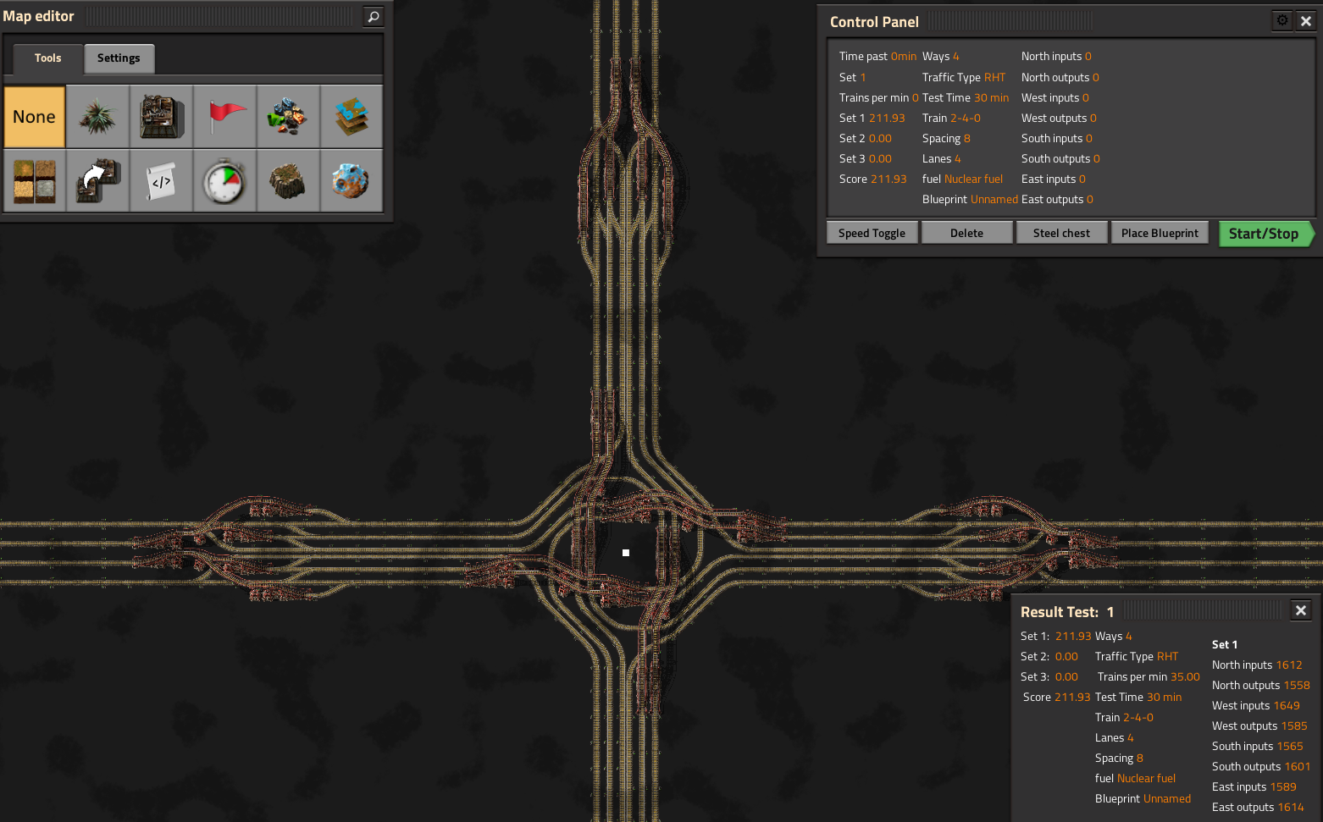Select the Clone arrow tool icon

pyautogui.click(x=98, y=180)
